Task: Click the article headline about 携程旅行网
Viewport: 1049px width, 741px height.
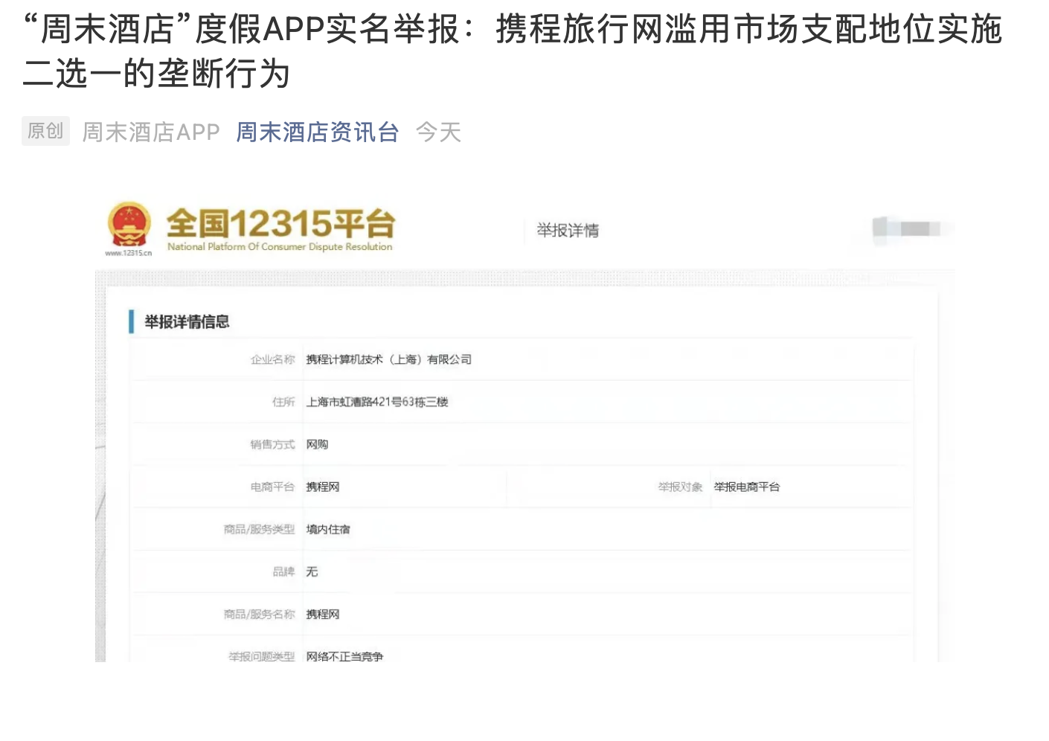Action: pyautogui.click(x=513, y=51)
